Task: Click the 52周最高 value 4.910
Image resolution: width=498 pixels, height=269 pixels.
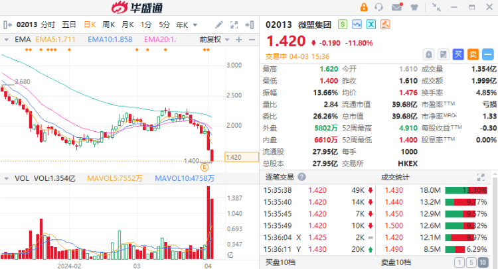Action: click(408, 129)
